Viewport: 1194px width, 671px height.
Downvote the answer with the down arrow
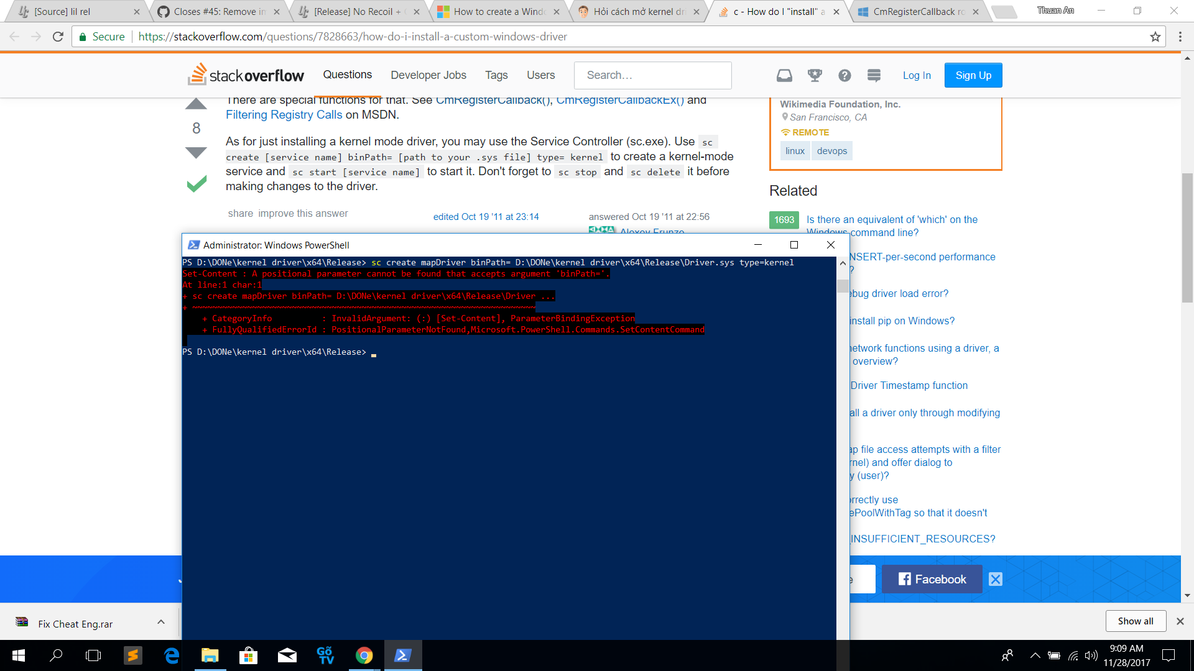(x=196, y=153)
